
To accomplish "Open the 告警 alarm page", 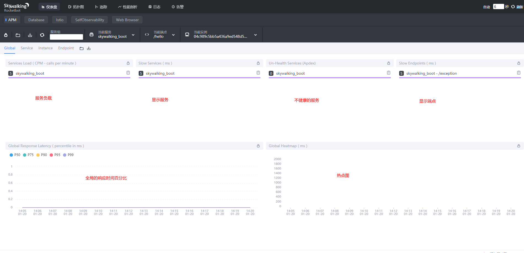I will tap(178, 7).
